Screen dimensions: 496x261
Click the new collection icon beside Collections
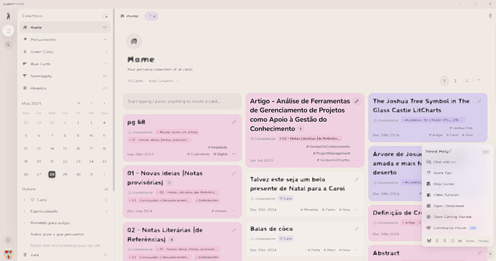click(x=106, y=16)
